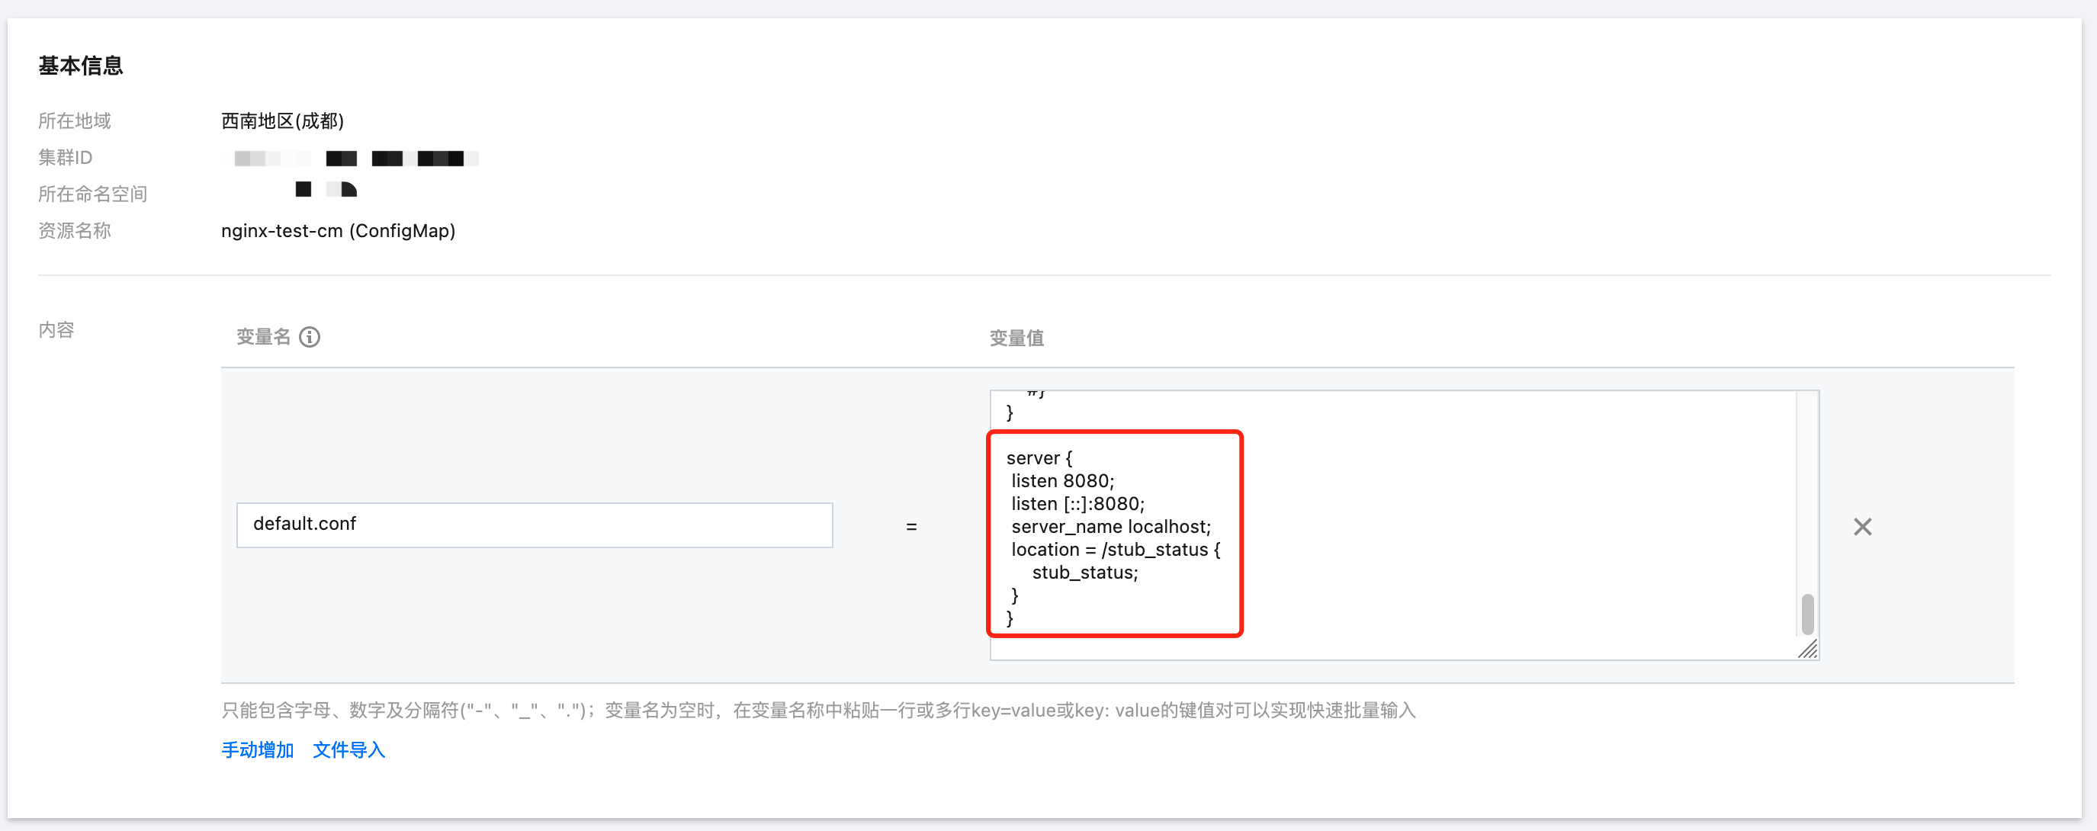Delete the default.conf variable row
Screen dimensions: 2097x831
point(1861,527)
